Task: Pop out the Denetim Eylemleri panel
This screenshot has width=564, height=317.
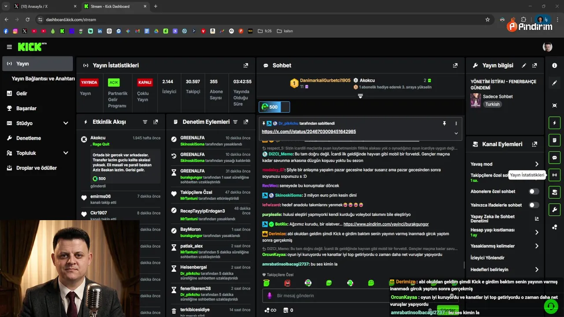Action: click(x=245, y=122)
